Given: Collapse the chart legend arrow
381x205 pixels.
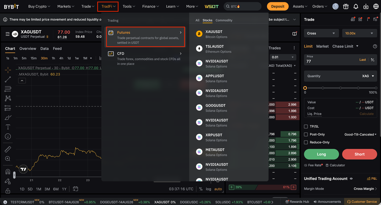Looking at the screenshot, I should 22,80.
